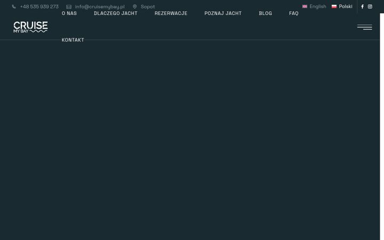384x240 pixels.
Task: Email info@cruisemybay.pl link
Action: pos(100,6)
